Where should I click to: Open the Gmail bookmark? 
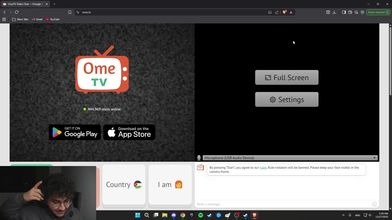(37, 19)
